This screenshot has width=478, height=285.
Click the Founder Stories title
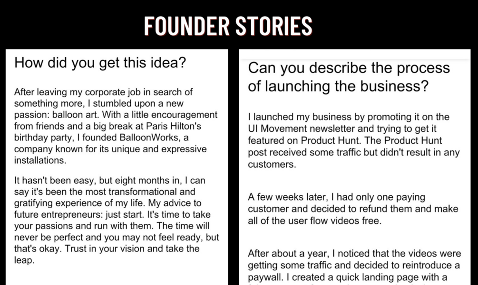pos(228,26)
